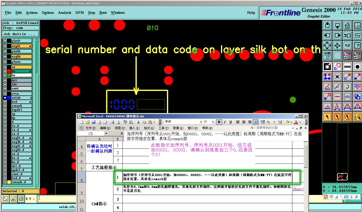This screenshot has width=362, height=212.
Task: Click the Save icon in Excel toolbar
Action: point(93,122)
